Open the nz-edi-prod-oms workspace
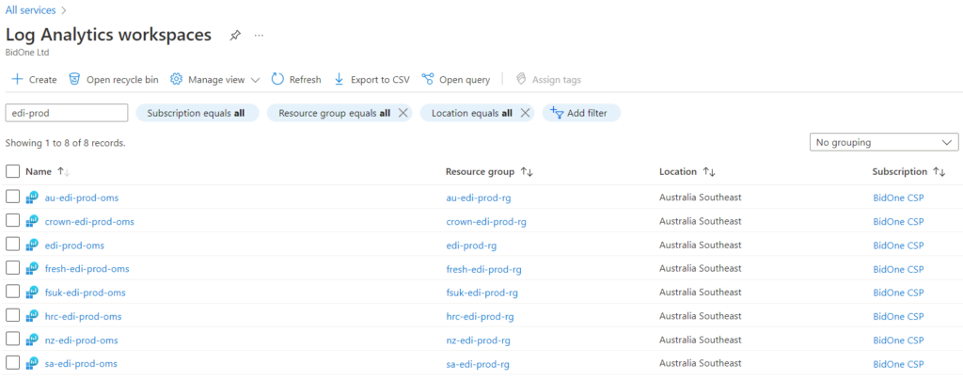Screen dimensions: 963x380 click(82, 340)
